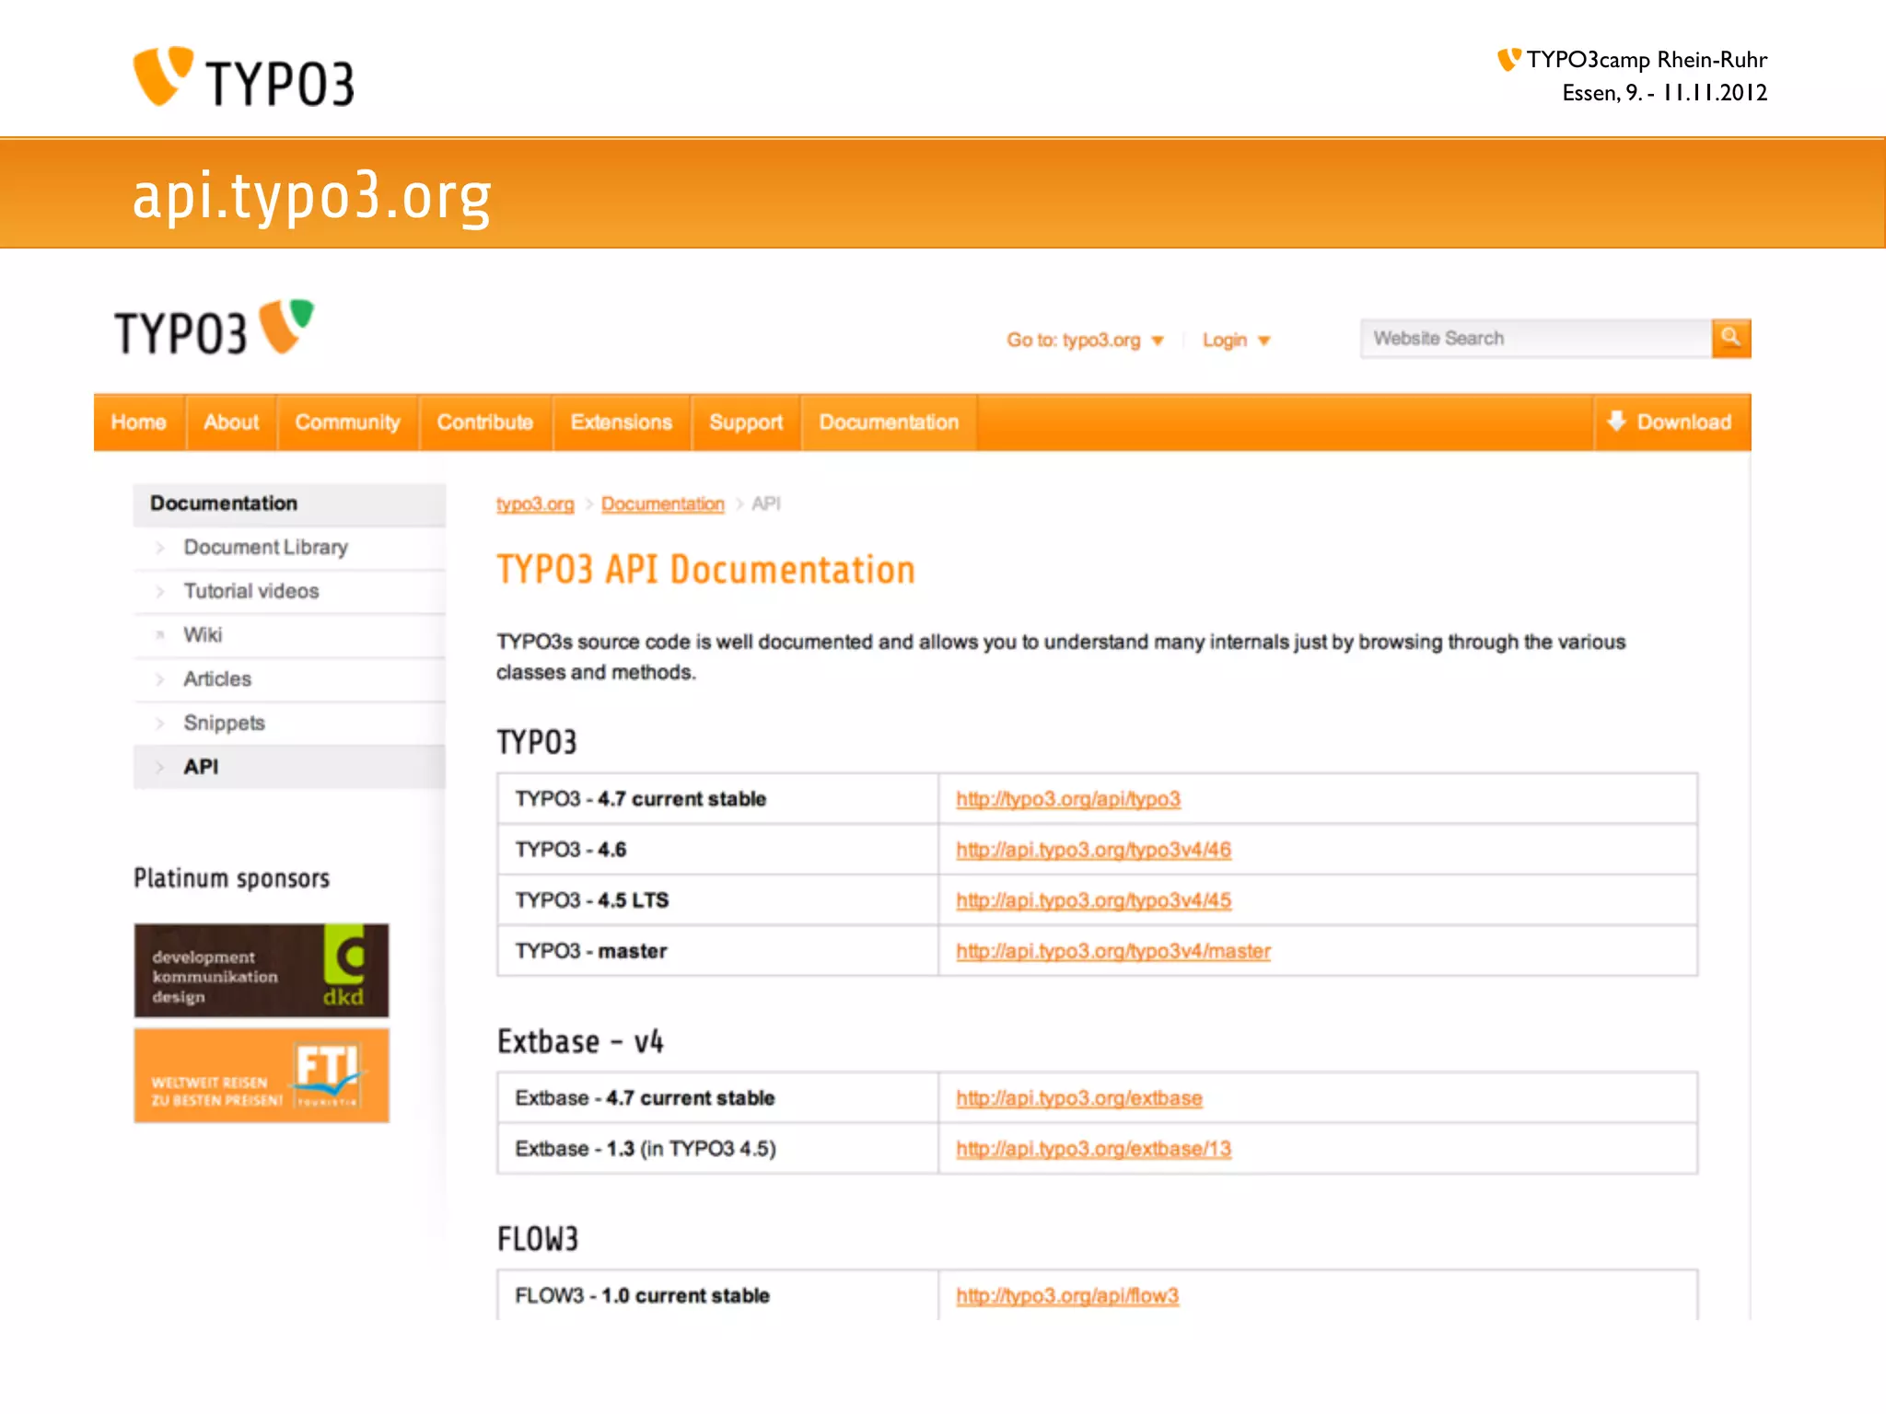Screen dimensions: 1886x1414
Task: Open the About menu item
Action: 231,422
